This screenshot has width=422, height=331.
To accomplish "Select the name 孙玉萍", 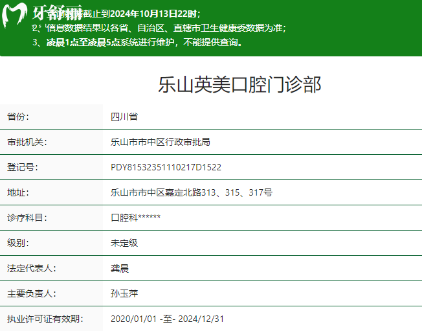I will pyautogui.click(x=124, y=293).
